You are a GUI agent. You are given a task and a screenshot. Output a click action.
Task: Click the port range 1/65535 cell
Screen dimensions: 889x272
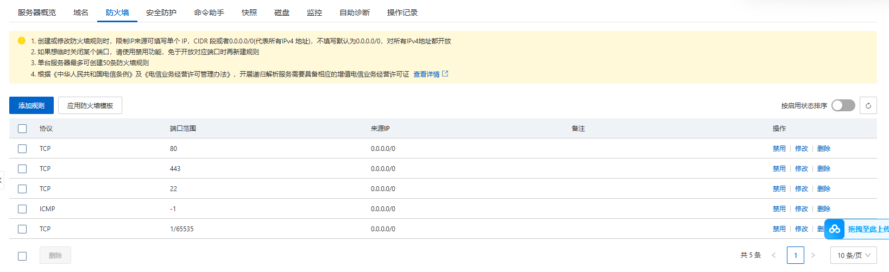pos(182,229)
